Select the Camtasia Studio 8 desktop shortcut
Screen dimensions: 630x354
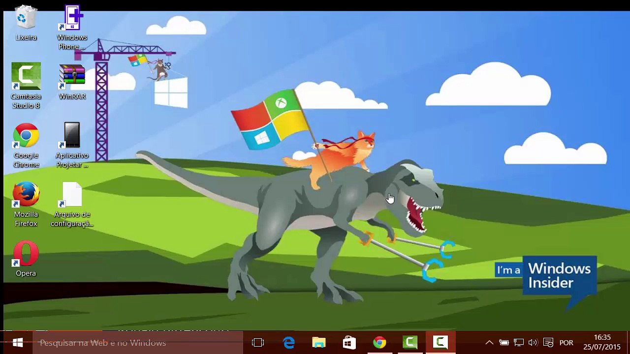click(26, 86)
